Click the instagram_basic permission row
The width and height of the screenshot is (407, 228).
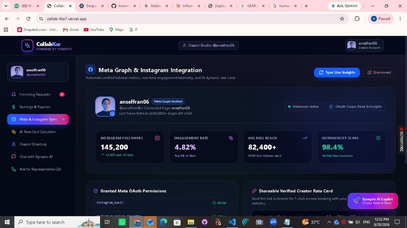[161, 203]
